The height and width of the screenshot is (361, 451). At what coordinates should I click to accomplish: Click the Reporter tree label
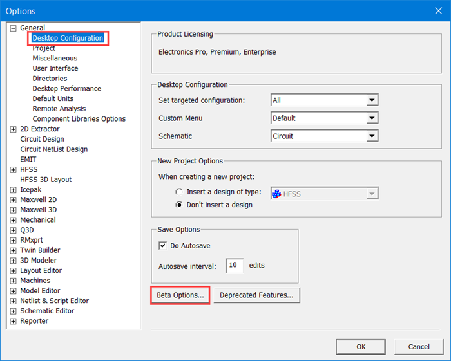point(34,321)
